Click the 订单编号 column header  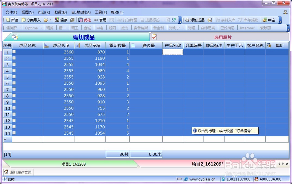(x=193, y=46)
